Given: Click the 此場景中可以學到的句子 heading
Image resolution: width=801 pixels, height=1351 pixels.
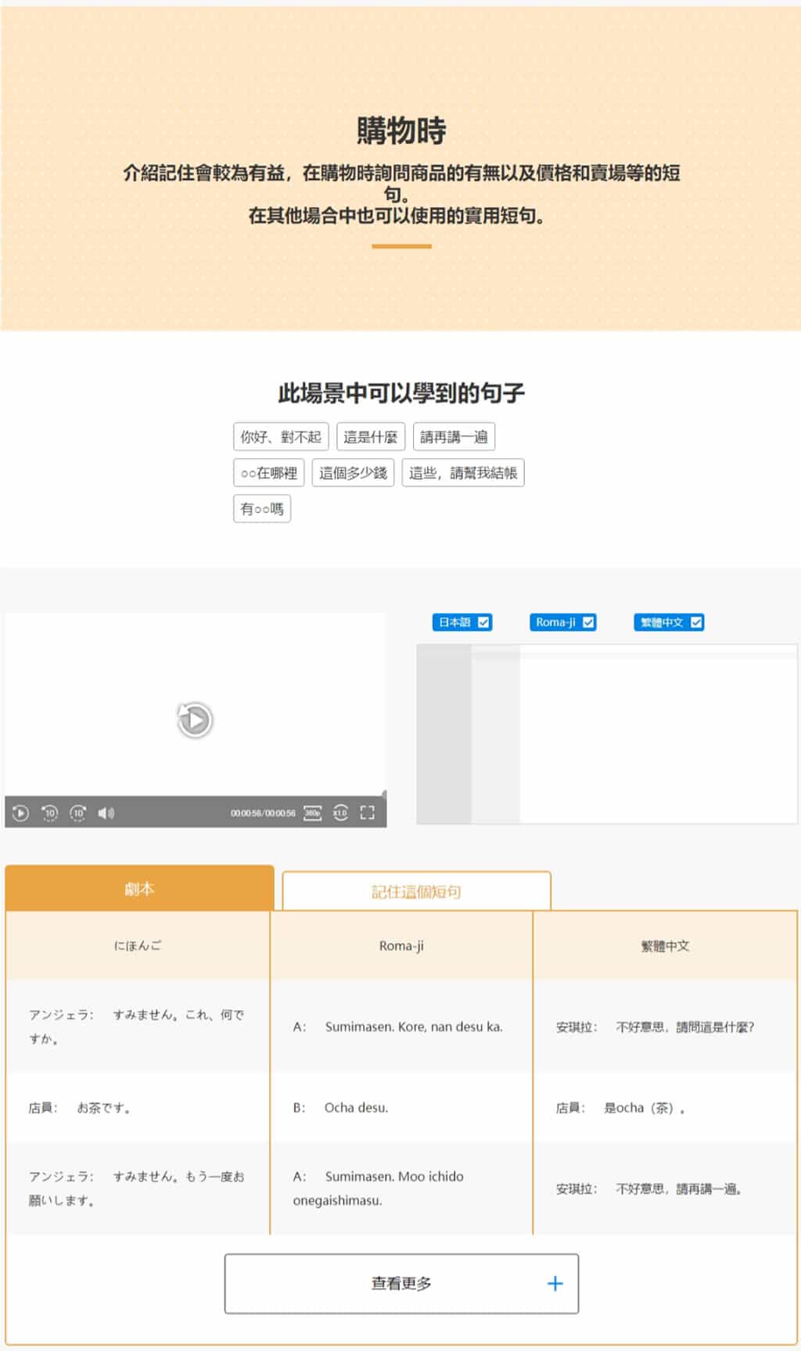Looking at the screenshot, I should click(x=401, y=392).
